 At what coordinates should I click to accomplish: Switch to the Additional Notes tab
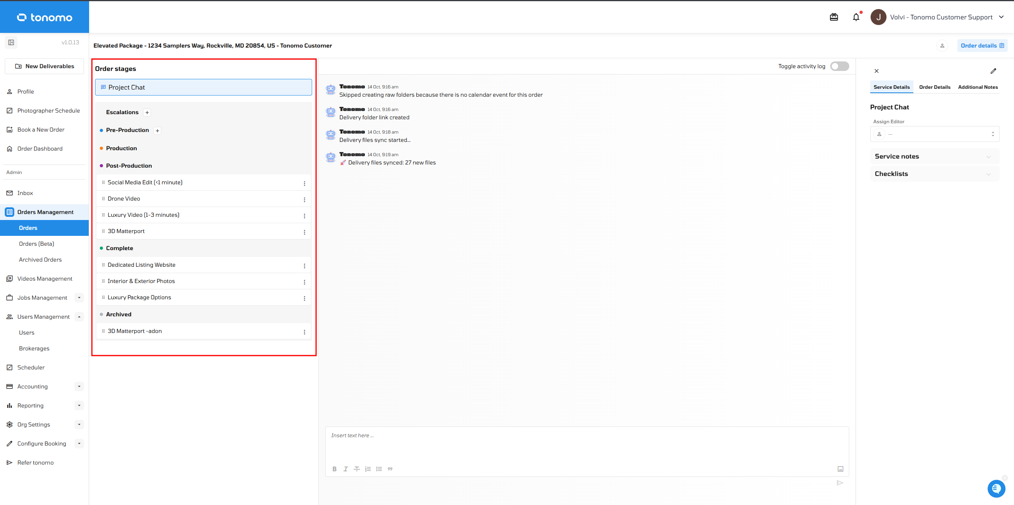(978, 87)
